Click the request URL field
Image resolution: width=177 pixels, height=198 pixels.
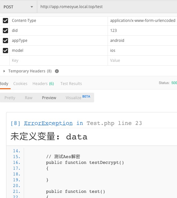pyautogui.click(x=107, y=7)
